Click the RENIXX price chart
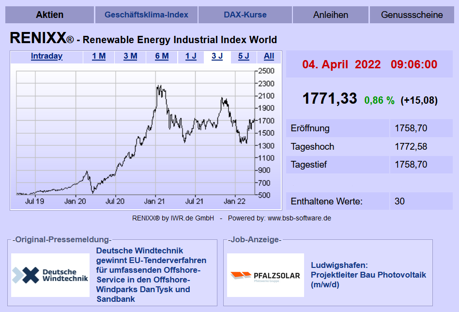 136,133
